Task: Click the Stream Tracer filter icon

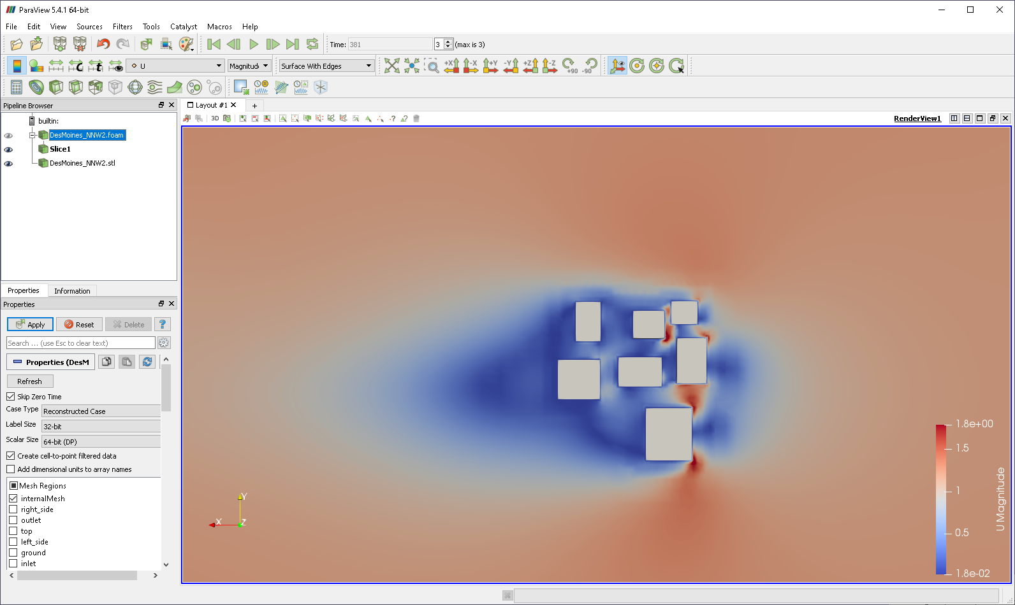Action: click(x=155, y=87)
